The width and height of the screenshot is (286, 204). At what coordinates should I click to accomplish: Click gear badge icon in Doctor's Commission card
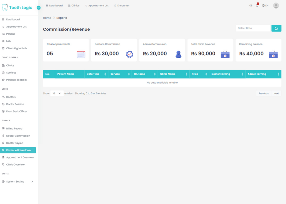(130, 54)
